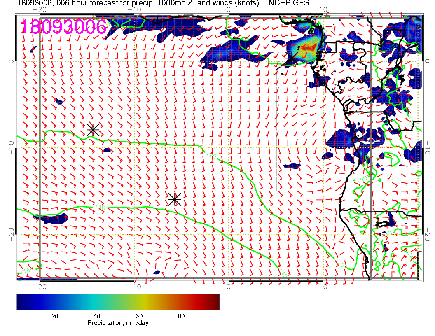Click the green 160 contour label at bottom left
This screenshot has height=336, width=435.
[28, 271]
